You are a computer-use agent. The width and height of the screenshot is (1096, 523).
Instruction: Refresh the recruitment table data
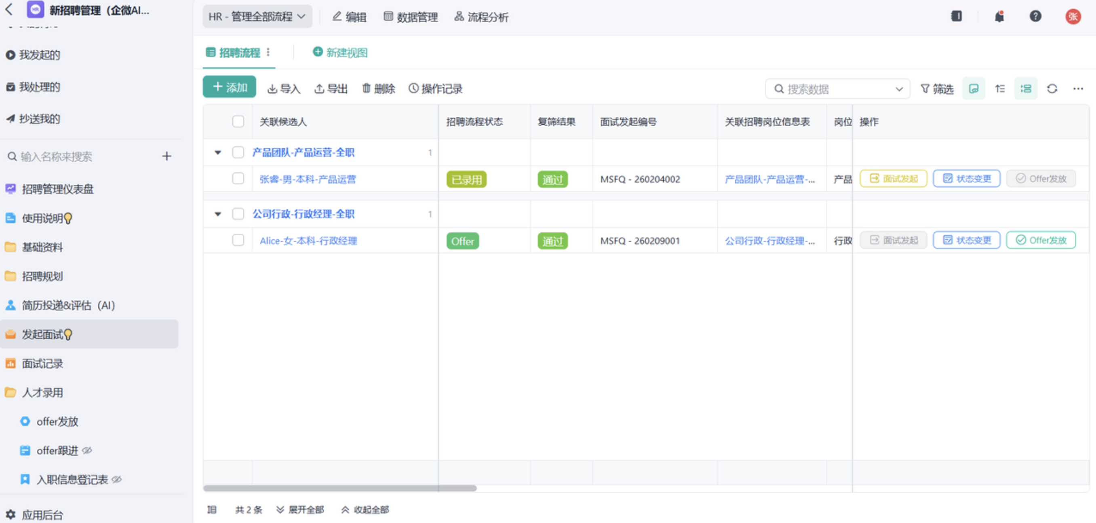(x=1052, y=89)
